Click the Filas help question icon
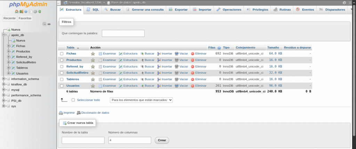Image resolution: width=356 pixels, height=149 pixels. [219, 48]
